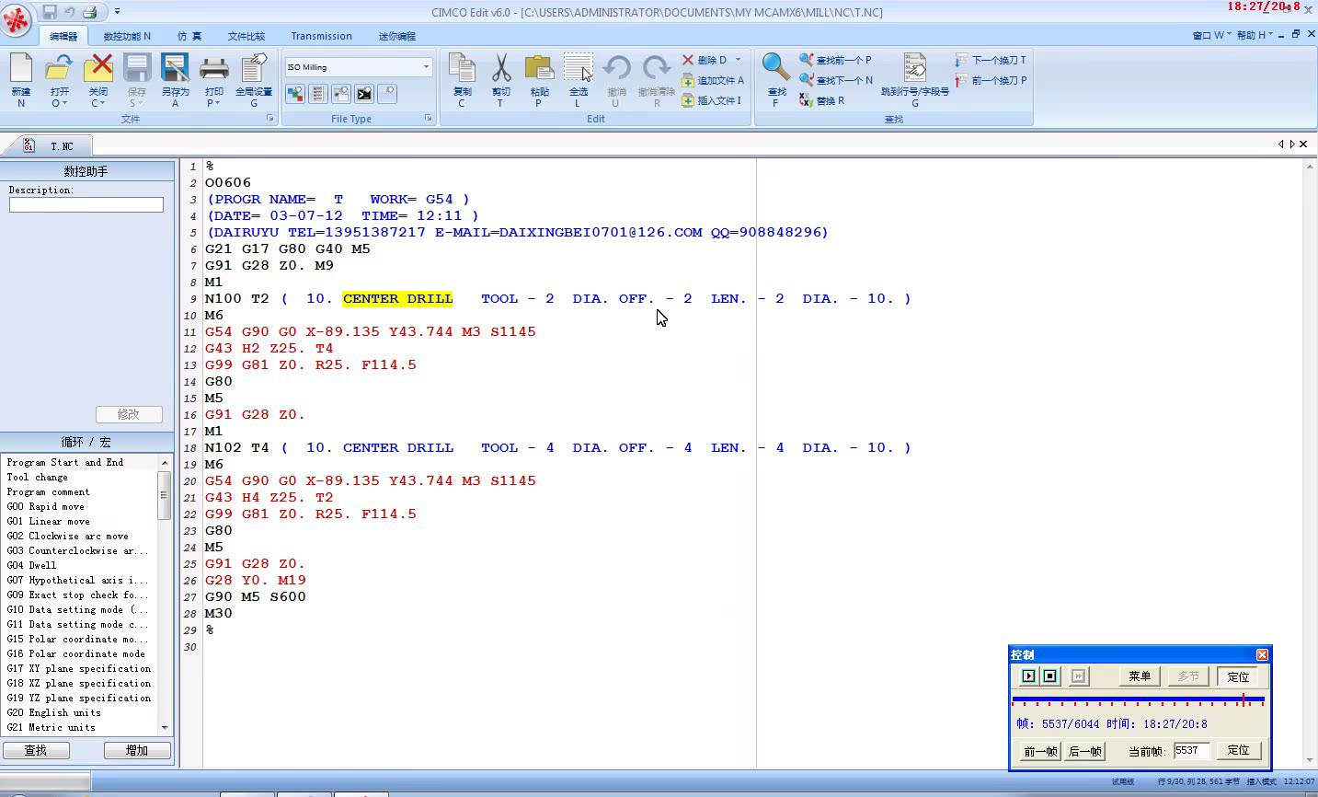Viewport: 1318px width, 797px height.
Task: Click the 打印 (Print) icon
Action: (213, 70)
